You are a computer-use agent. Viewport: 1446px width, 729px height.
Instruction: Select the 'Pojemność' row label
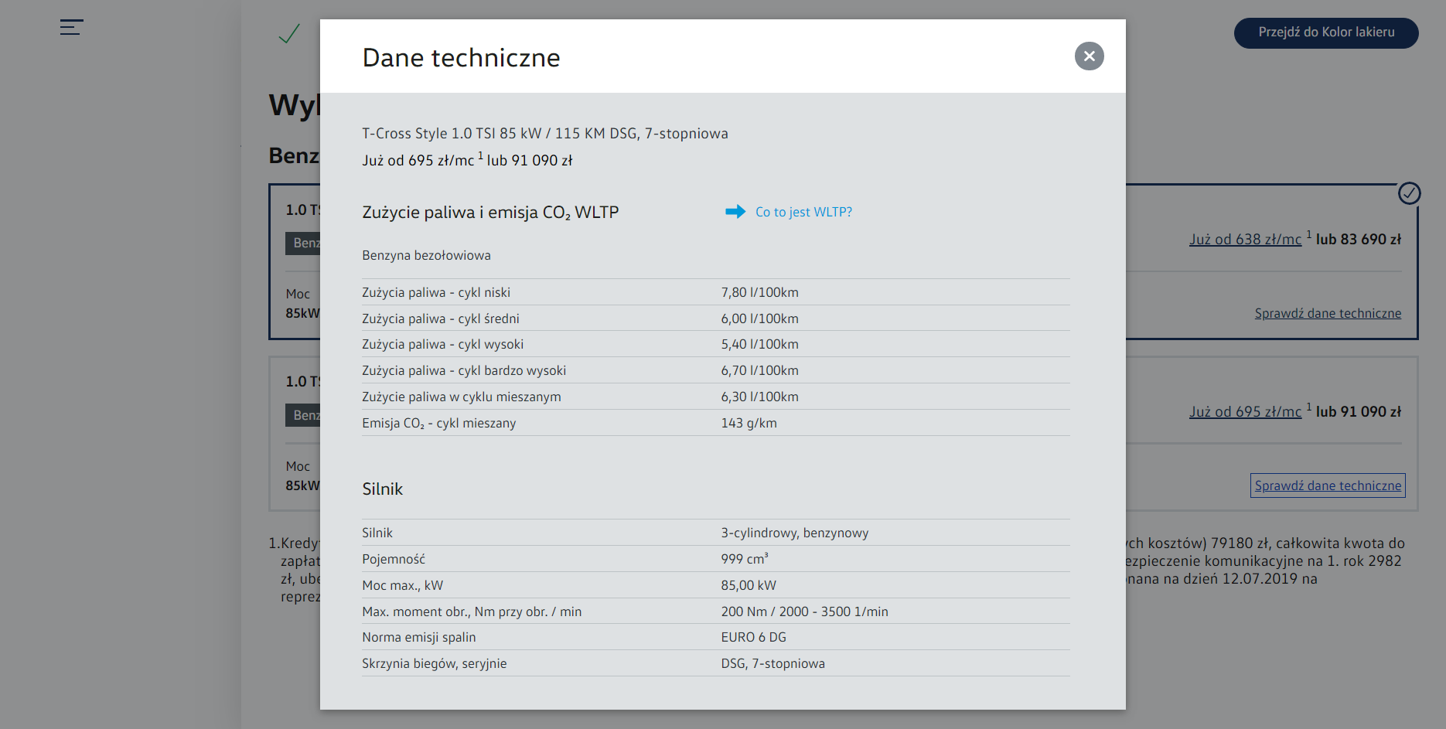click(x=393, y=559)
